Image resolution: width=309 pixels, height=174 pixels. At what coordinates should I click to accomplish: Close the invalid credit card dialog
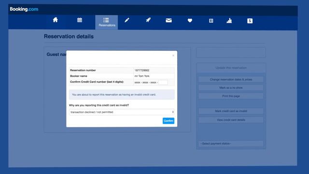173,56
